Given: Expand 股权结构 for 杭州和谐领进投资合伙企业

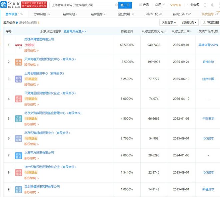Looking at the screenshot, I should click(x=32, y=178).
